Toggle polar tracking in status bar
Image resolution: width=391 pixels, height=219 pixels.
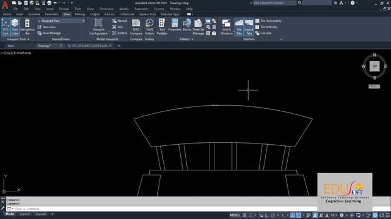click(273, 215)
